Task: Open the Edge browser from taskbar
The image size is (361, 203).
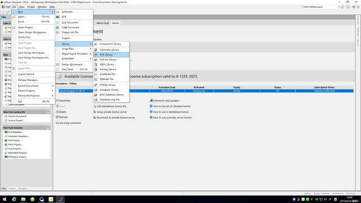Action: pos(14,199)
